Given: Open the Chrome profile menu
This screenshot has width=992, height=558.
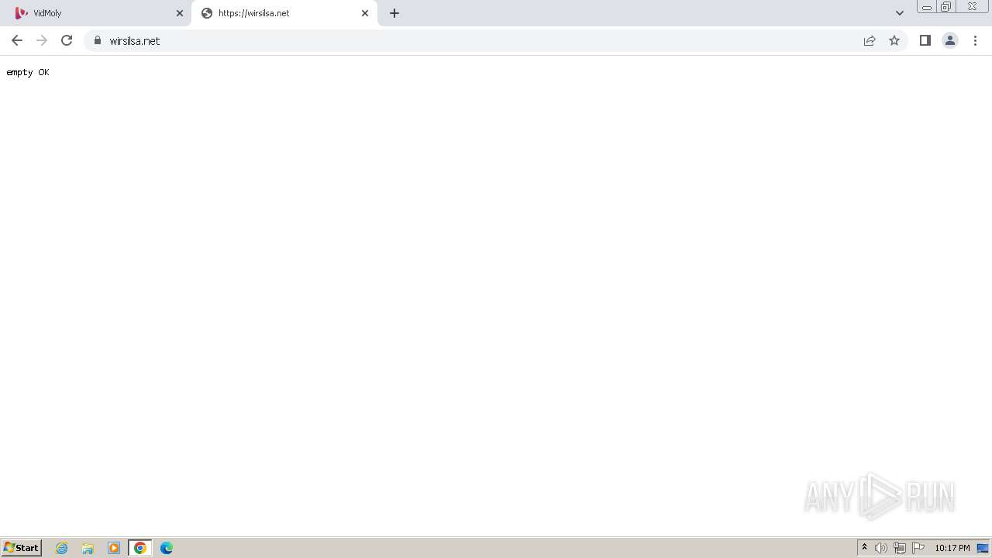Looking at the screenshot, I should point(950,40).
